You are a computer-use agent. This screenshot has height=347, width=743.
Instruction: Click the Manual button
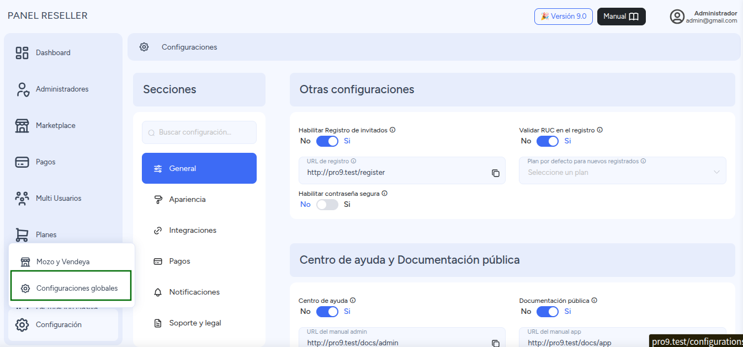[x=622, y=17]
